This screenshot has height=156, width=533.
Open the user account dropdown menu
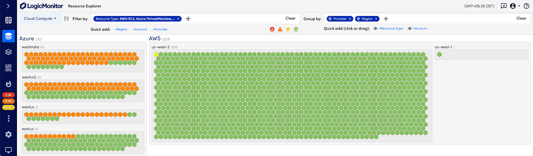515,6
